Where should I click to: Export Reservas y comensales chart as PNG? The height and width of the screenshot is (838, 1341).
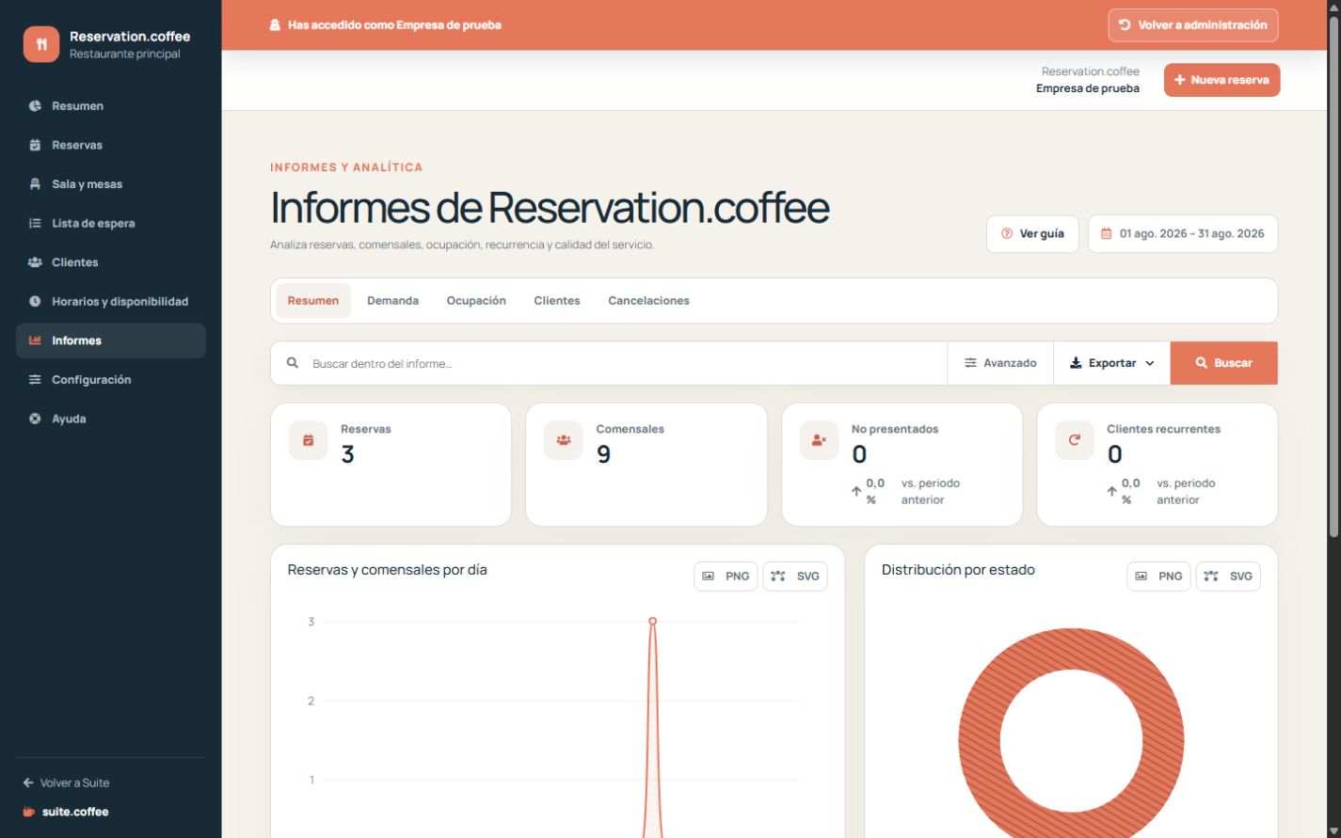[726, 577]
